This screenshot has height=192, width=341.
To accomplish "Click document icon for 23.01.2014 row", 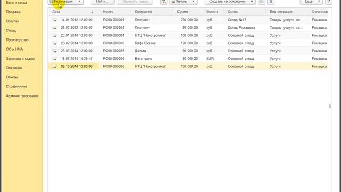I will (54, 35).
